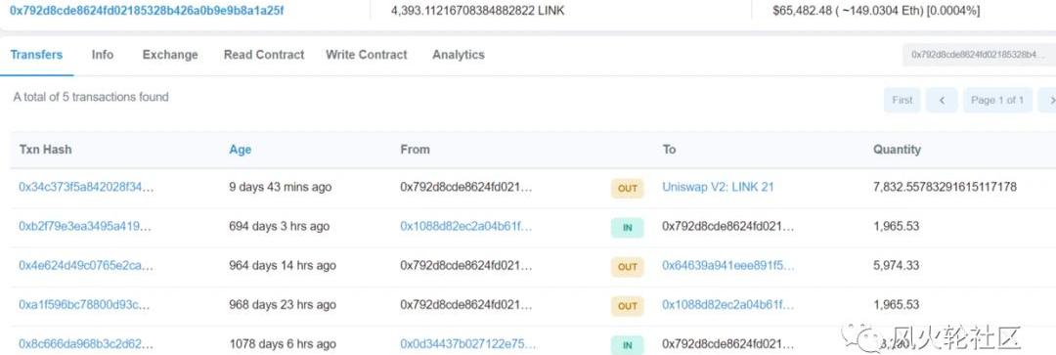The width and height of the screenshot is (1056, 355).
Task: Open transaction hash 0xb2f79e3ea3495a419
Action: point(85,226)
